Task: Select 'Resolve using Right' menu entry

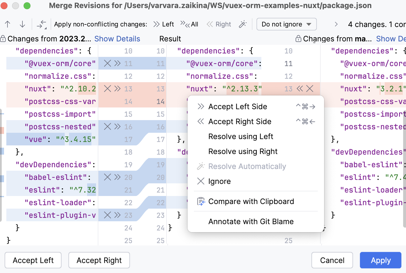Action: coord(243,151)
